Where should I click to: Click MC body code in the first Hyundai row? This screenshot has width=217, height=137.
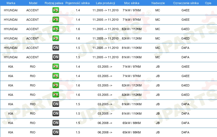pyautogui.click(x=158, y=10)
